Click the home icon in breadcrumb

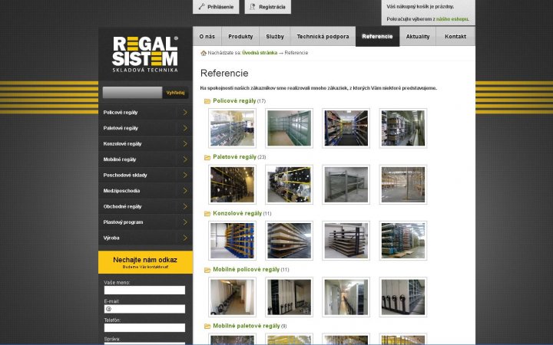click(x=204, y=53)
